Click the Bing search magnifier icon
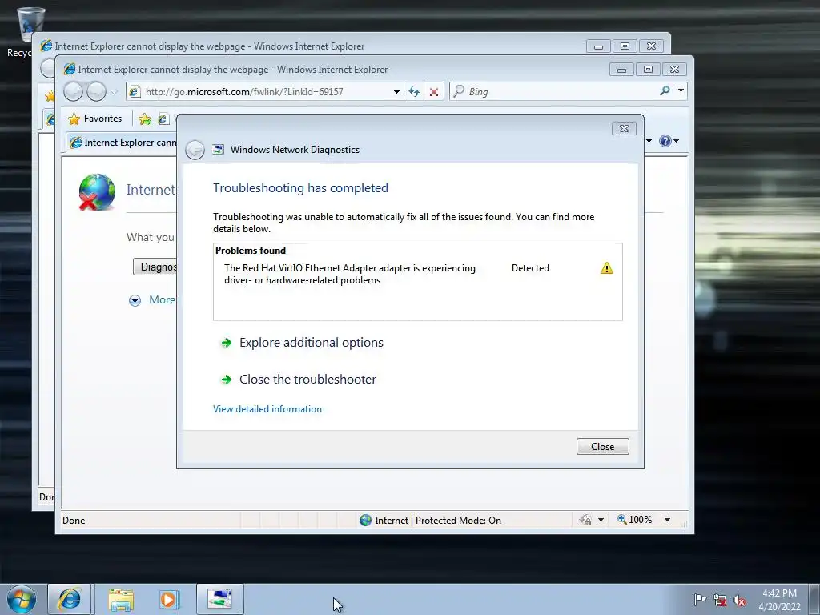 665,91
